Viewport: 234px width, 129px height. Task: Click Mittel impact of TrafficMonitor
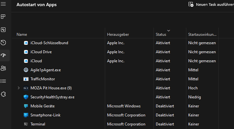click(193, 79)
